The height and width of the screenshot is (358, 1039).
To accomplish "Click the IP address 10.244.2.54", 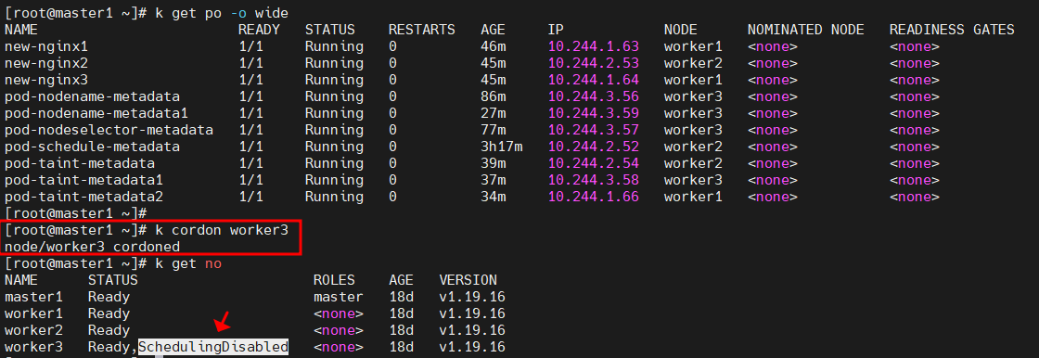I will [x=593, y=163].
